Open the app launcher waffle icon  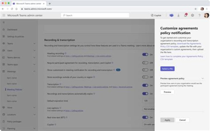coord(4,15)
